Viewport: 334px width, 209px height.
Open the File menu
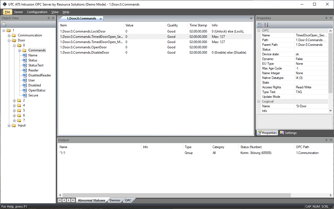8,12
